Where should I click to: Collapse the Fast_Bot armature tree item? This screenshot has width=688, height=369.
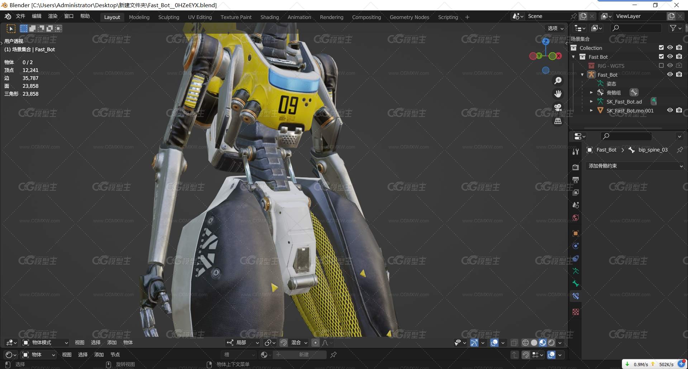pyautogui.click(x=582, y=75)
